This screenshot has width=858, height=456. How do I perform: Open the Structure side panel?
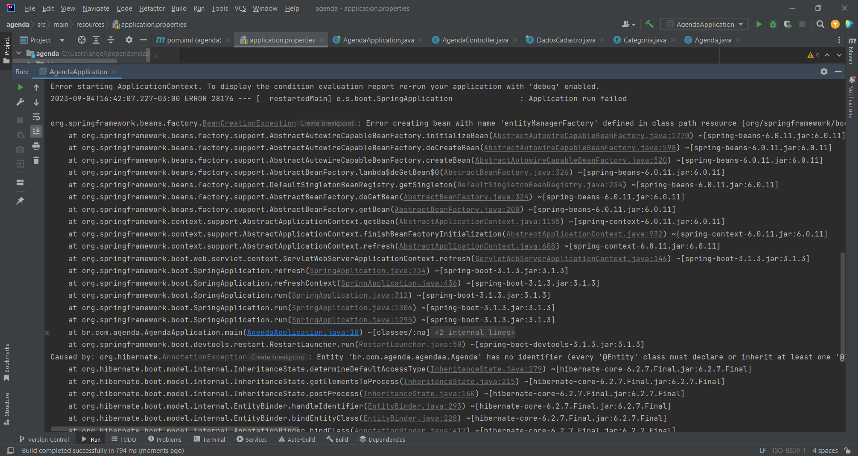[7, 409]
